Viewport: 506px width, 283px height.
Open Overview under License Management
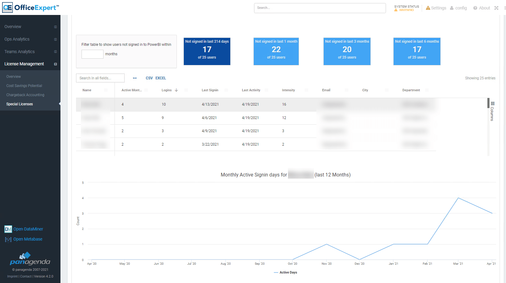click(x=14, y=77)
